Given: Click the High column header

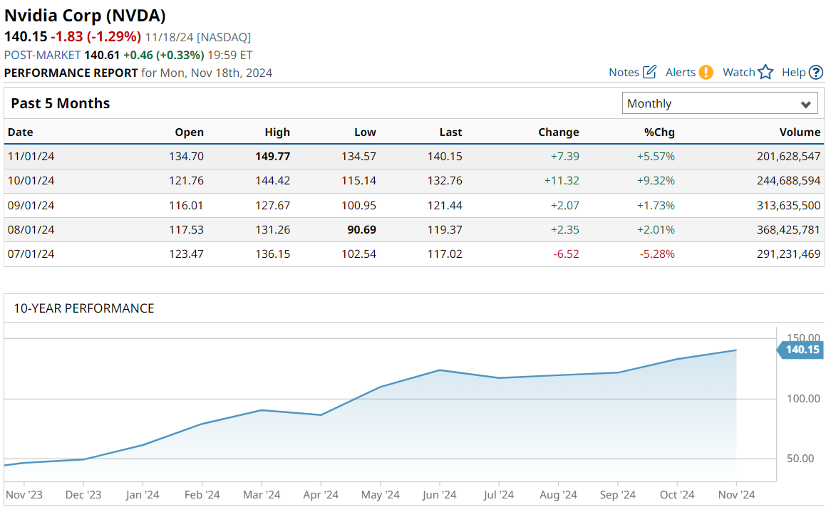Looking at the screenshot, I should pos(277,132).
